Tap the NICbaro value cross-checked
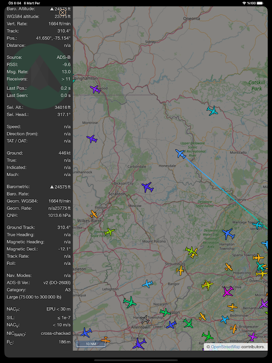Viewport: 272px width, 363px height. [56, 333]
